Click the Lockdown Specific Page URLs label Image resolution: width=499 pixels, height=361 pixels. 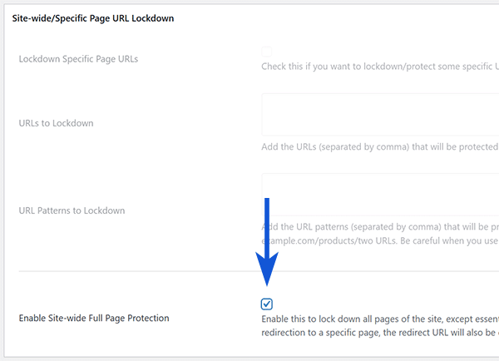(x=78, y=59)
